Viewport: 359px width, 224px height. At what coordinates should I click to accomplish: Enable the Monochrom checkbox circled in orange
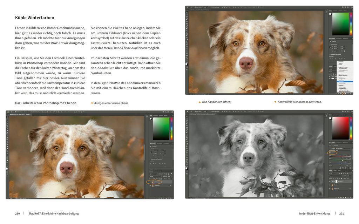[x=330, y=153]
